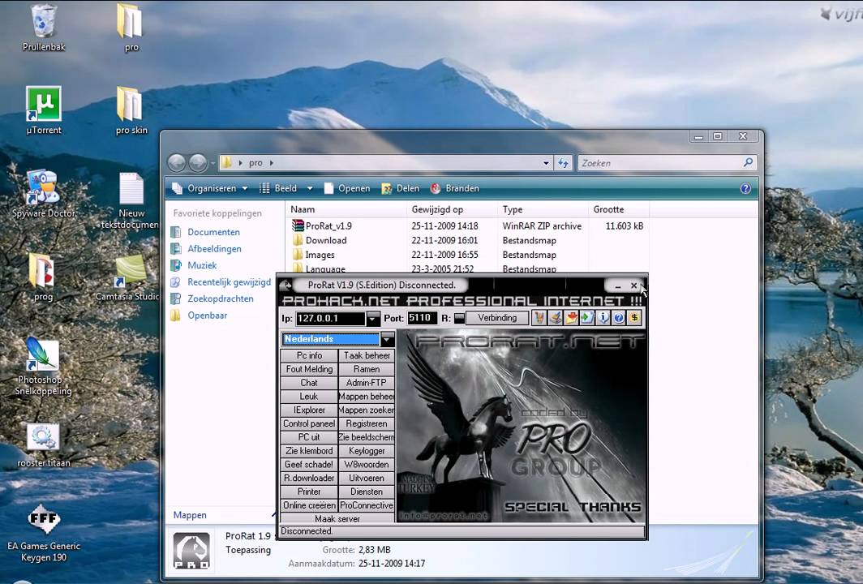Viewport: 863px width, 584px height.
Task: Click Delen in Explorer toolbar
Action: coord(400,188)
